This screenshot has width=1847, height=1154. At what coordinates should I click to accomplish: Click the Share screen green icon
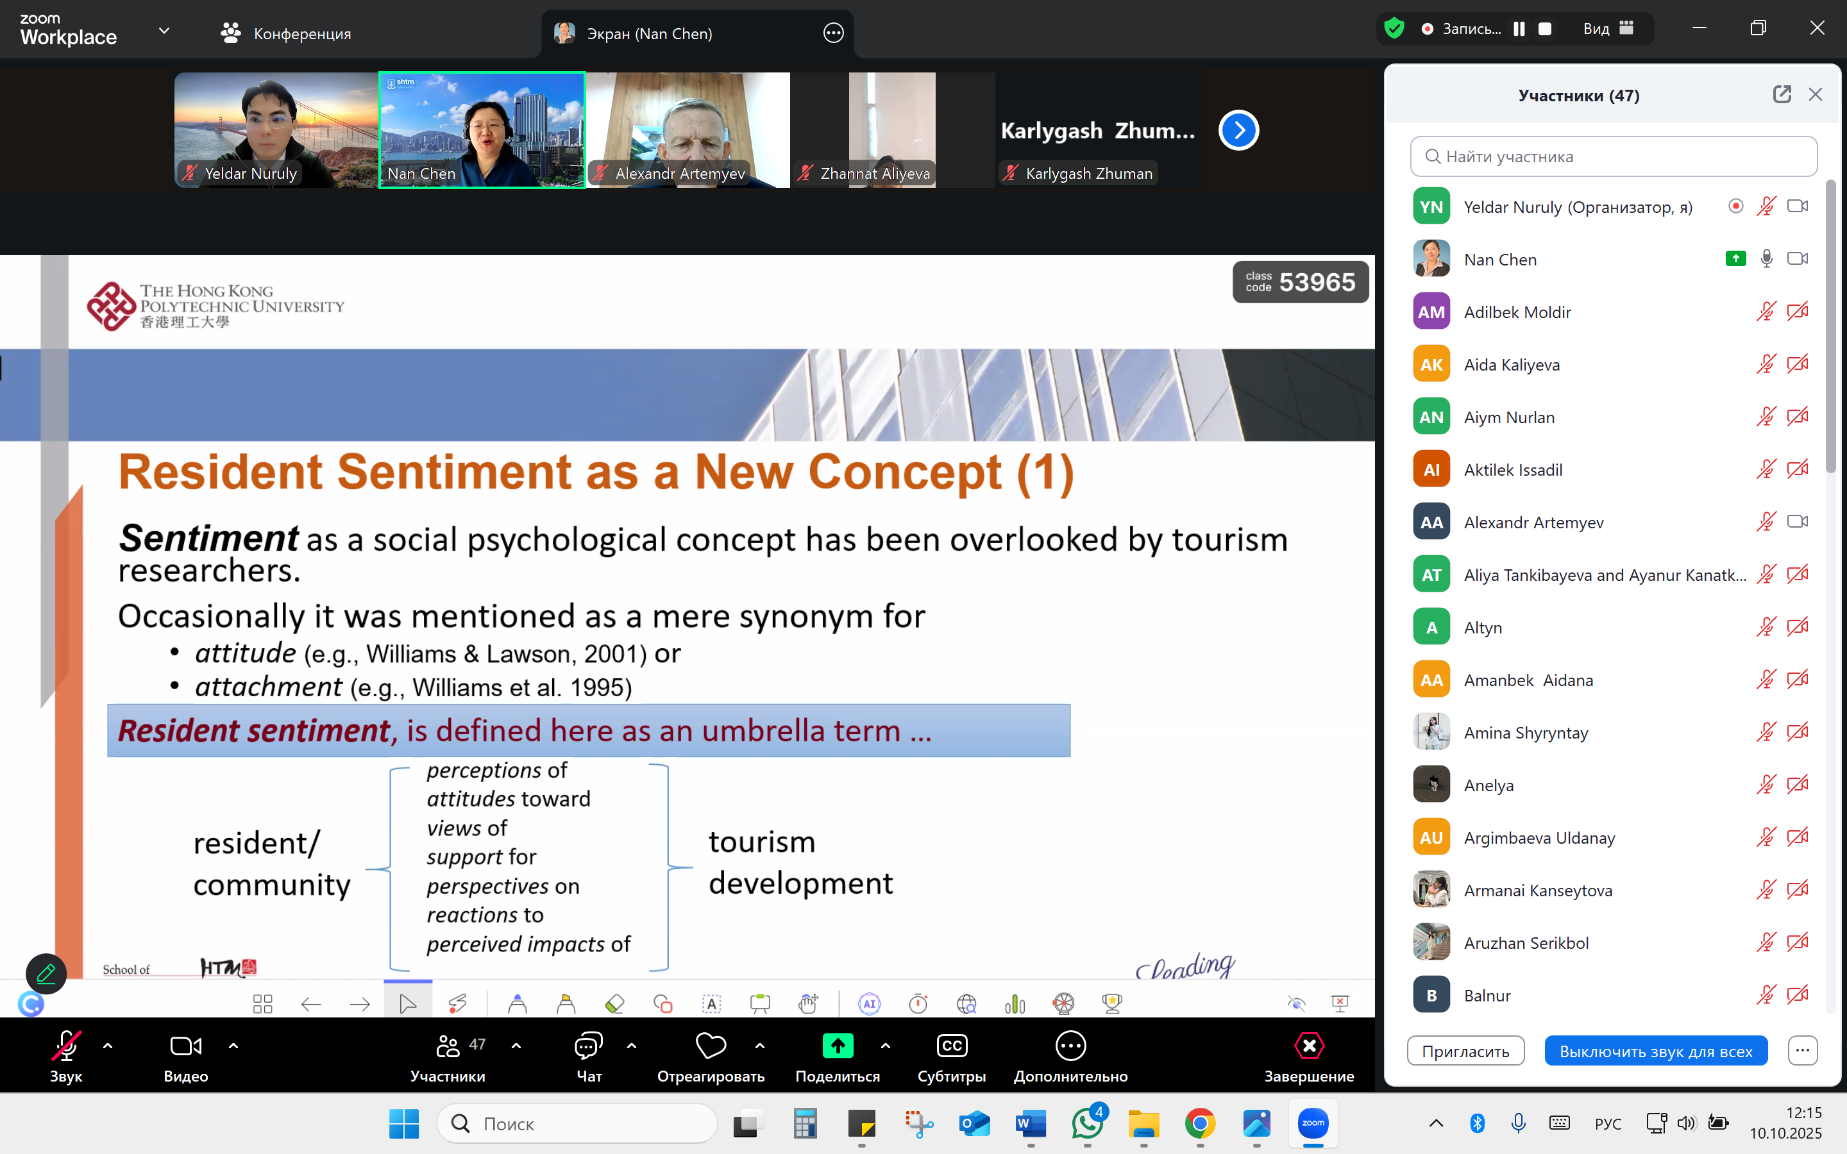838,1046
